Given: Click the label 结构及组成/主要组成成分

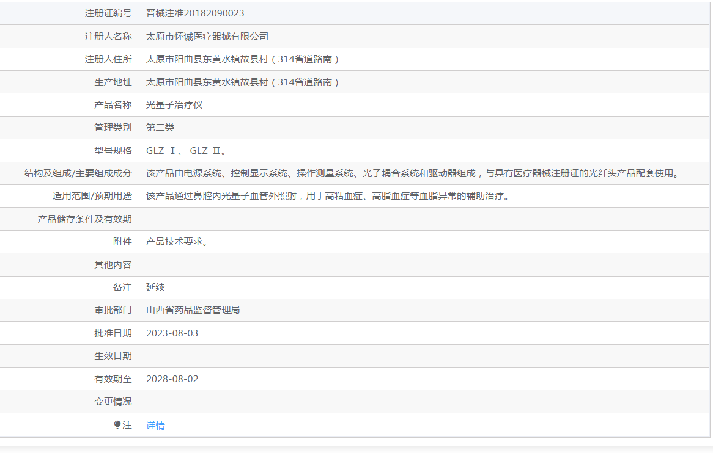Looking at the screenshot, I should (x=78, y=173).
